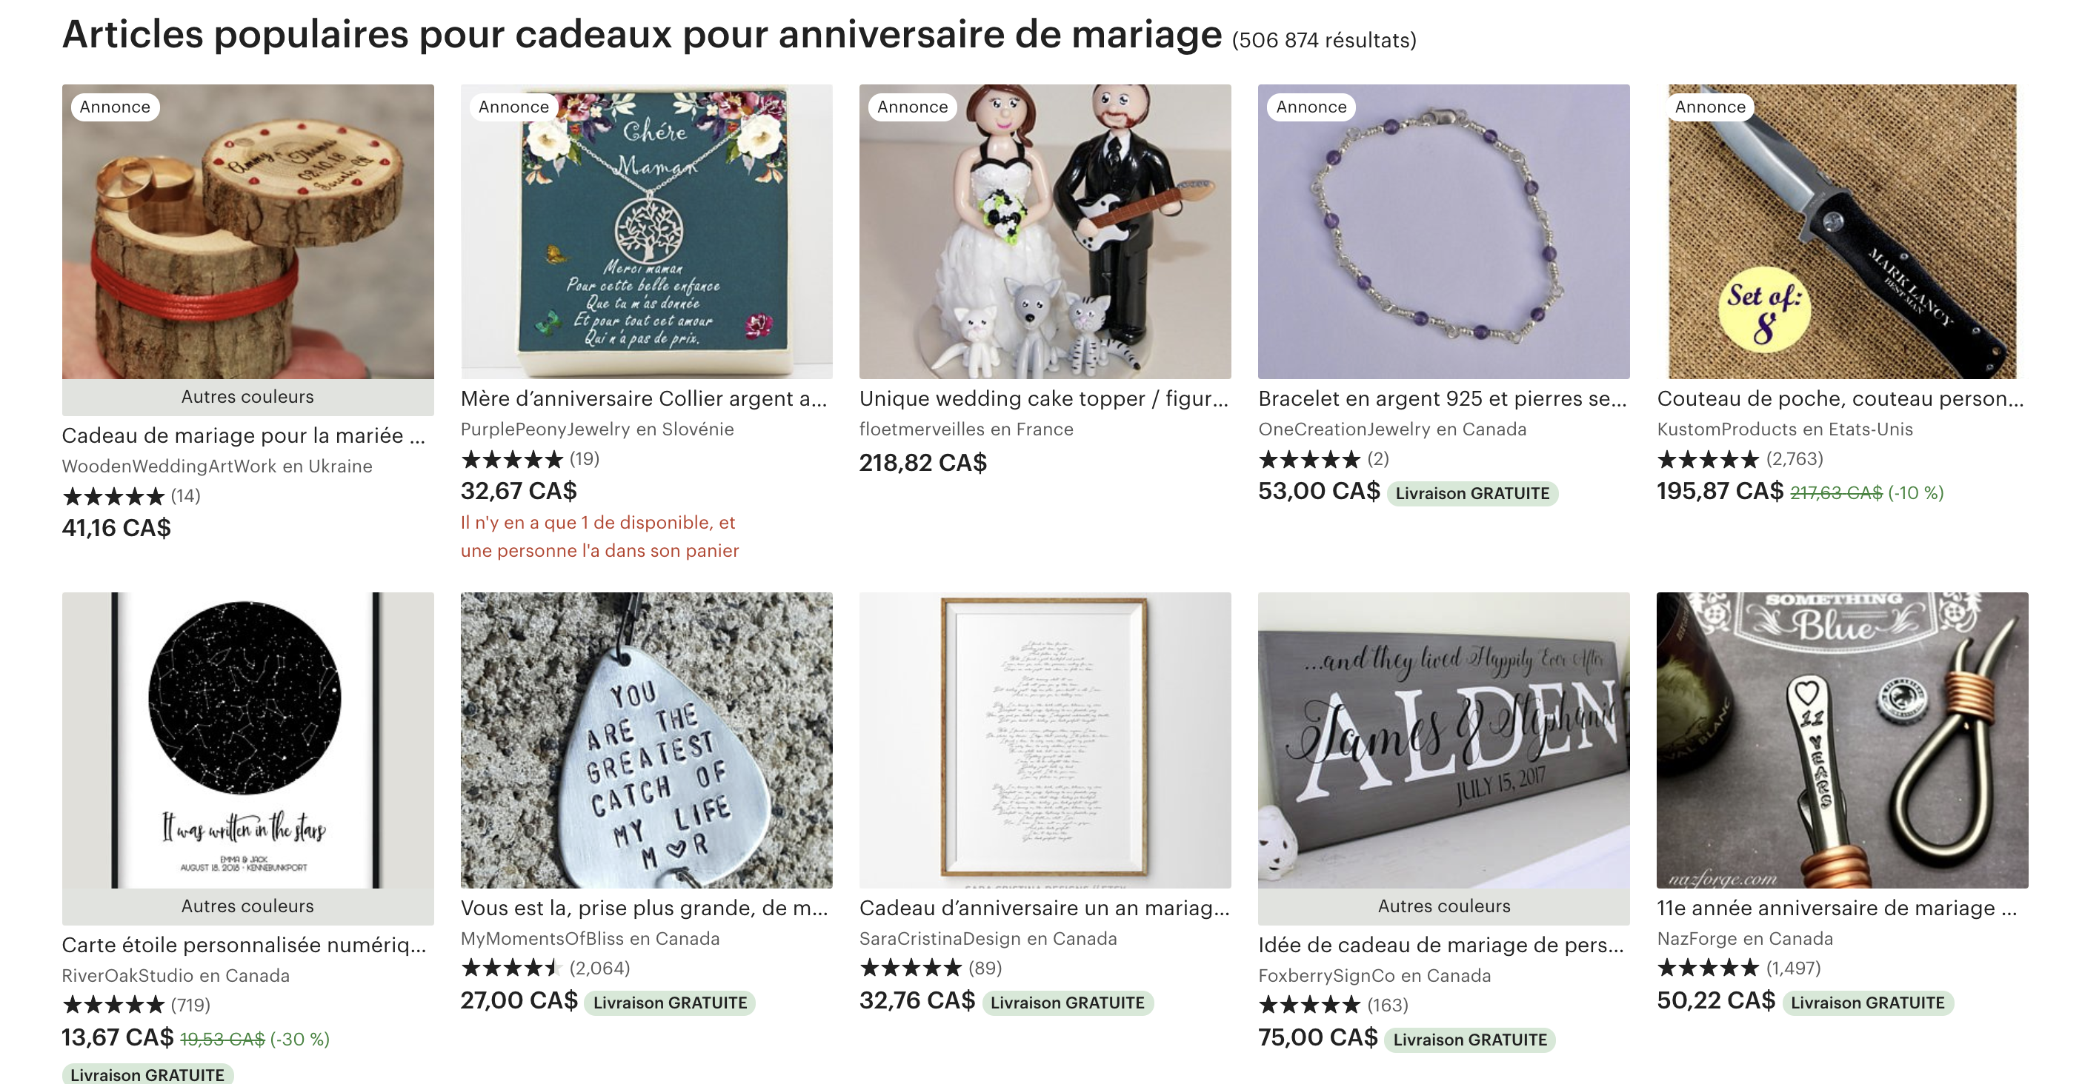Open the Chère Maman necklace image

646,231
